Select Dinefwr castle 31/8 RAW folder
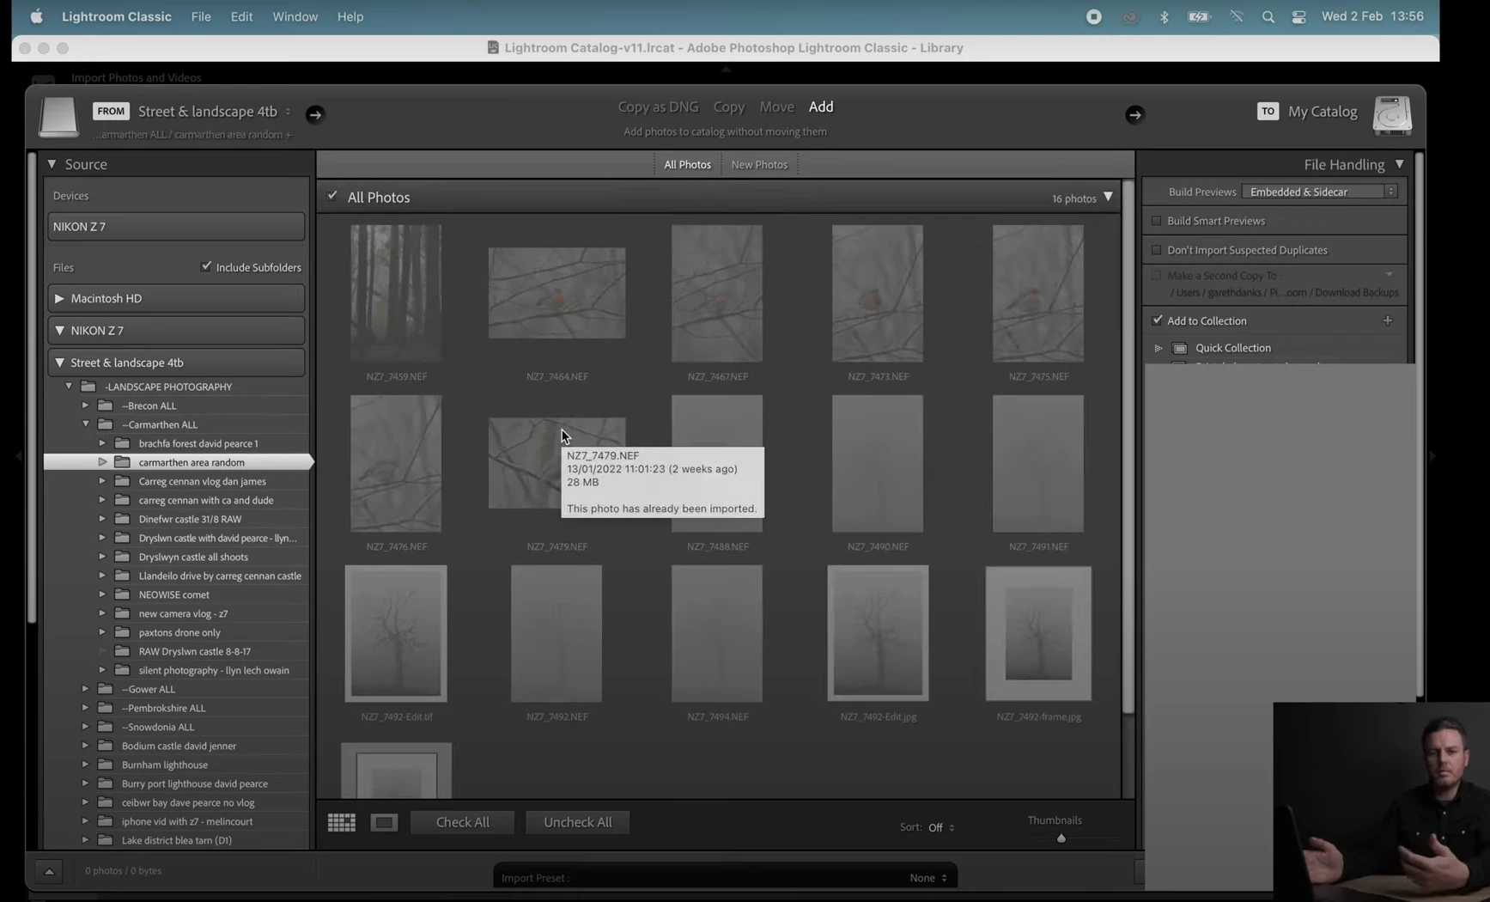This screenshot has height=902, width=1490. click(x=190, y=519)
